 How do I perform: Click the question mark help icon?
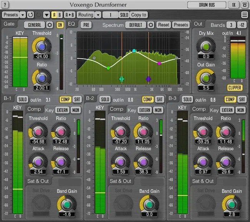(x=5, y=5)
